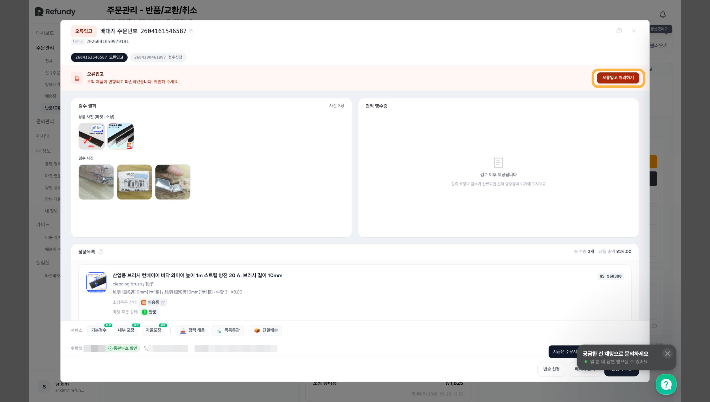The width and height of the screenshot is (710, 402).
Task: Click the Refundy logo
Action: (x=55, y=12)
